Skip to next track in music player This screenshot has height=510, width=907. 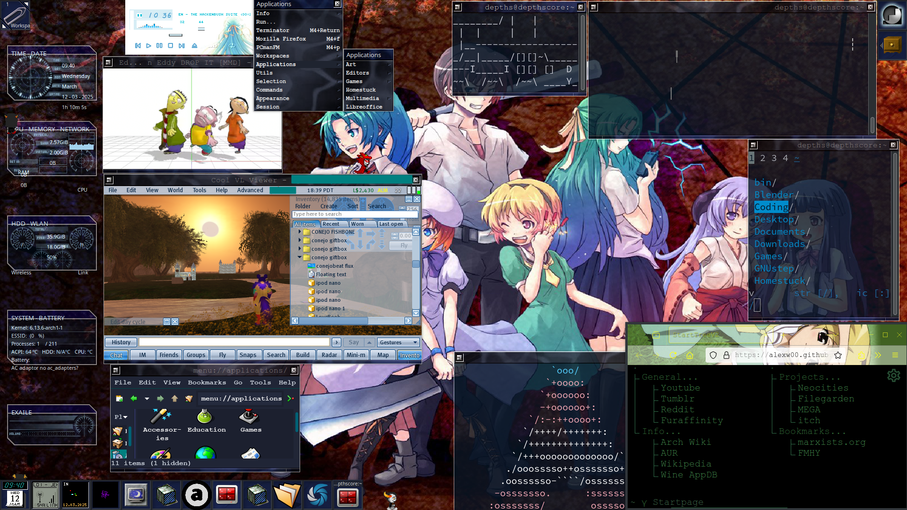[x=181, y=46]
